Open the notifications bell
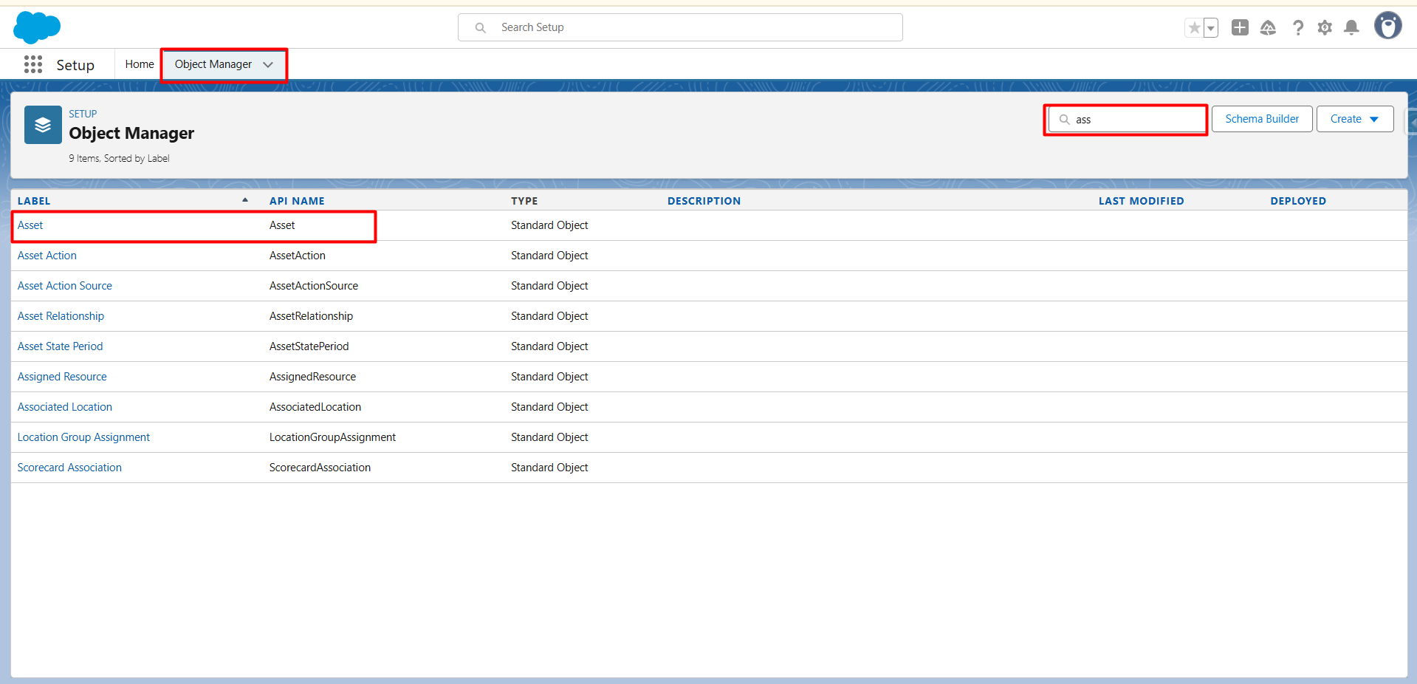The image size is (1417, 684). coord(1351,28)
